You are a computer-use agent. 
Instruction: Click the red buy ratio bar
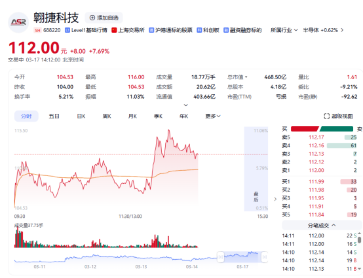pos(305,129)
